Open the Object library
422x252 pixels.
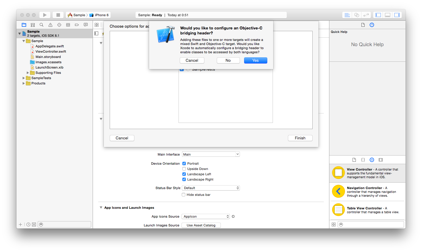pos(372,160)
